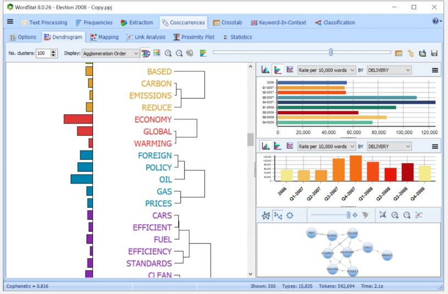Screen dimensions: 448x294
Task: Click the orange table icon in dendrogram toolbar
Action: [x=399, y=53]
